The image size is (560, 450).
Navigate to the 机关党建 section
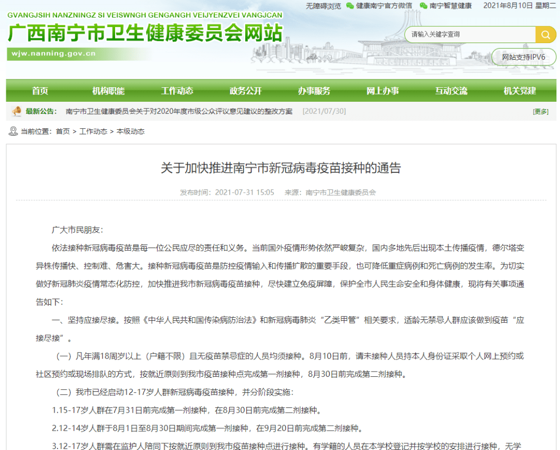[x=520, y=91]
